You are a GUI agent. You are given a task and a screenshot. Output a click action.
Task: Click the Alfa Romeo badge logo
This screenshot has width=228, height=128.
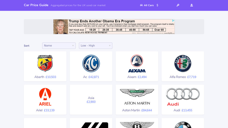coord(183,63)
